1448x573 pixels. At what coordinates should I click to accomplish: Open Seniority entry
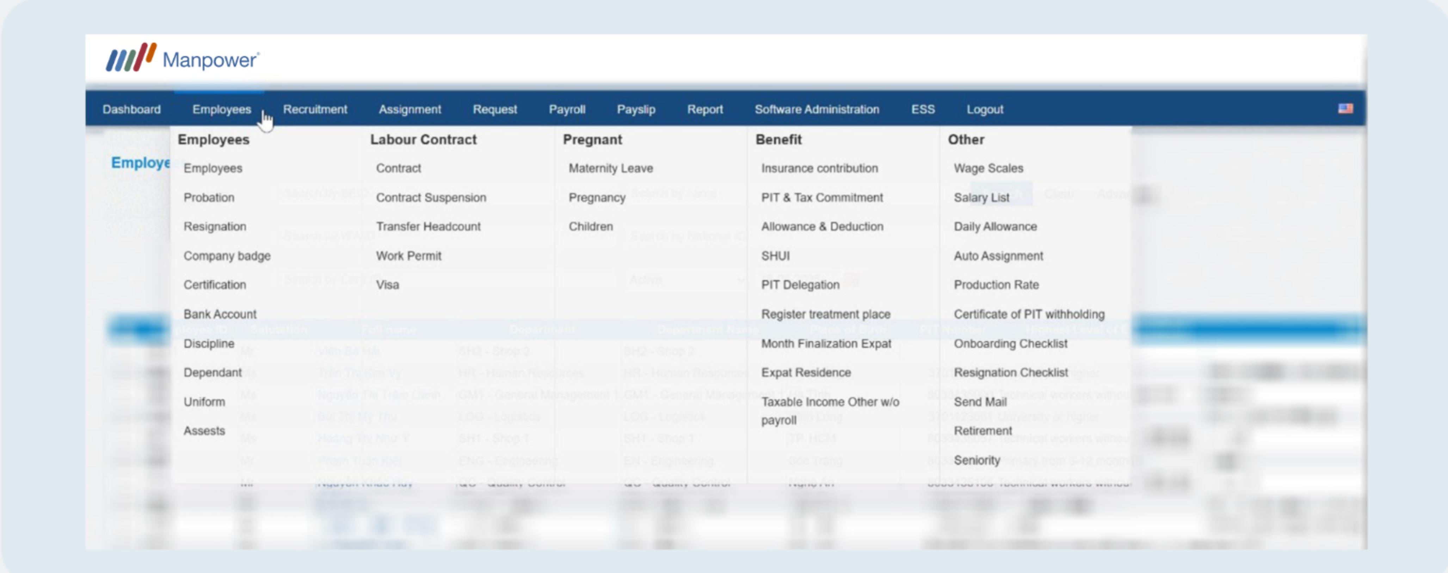tap(976, 460)
